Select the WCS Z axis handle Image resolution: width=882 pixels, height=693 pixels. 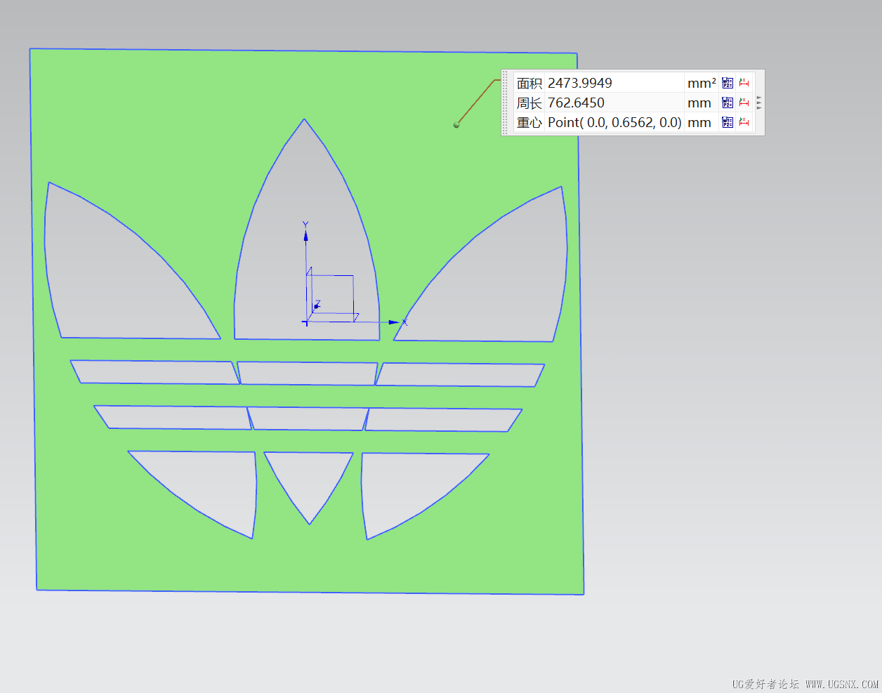coord(317,307)
